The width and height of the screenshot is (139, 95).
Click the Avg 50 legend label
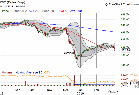[63, 11]
